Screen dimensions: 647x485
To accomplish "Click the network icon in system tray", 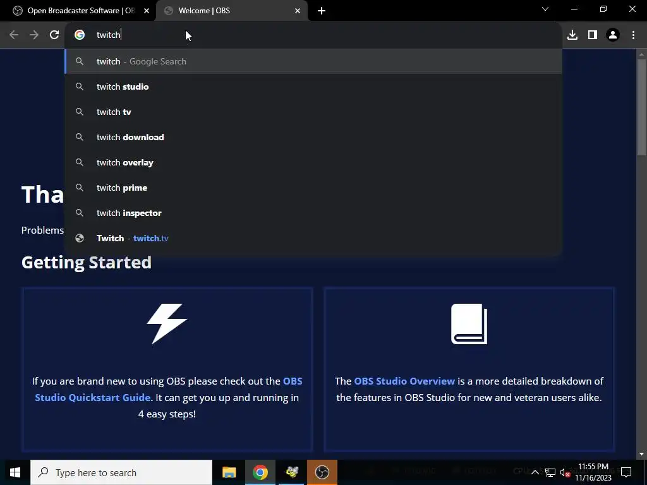I will (x=550, y=472).
